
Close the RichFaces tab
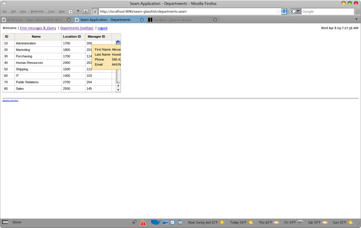69,20
